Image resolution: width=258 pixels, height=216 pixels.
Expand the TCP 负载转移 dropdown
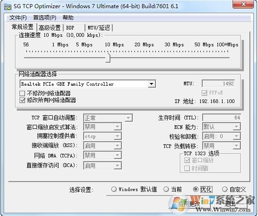(237, 146)
